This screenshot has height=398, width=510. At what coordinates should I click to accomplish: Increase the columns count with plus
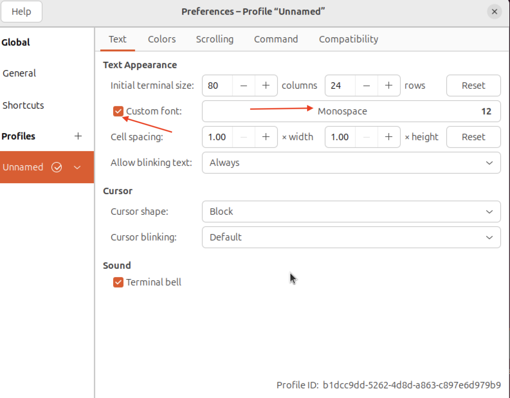tap(266, 86)
